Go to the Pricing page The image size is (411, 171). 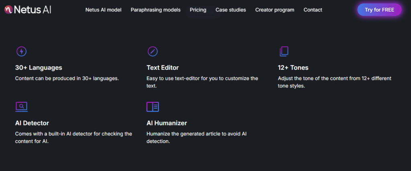coord(198,10)
